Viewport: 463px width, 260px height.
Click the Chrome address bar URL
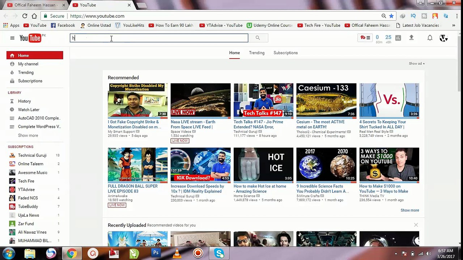[97, 16]
